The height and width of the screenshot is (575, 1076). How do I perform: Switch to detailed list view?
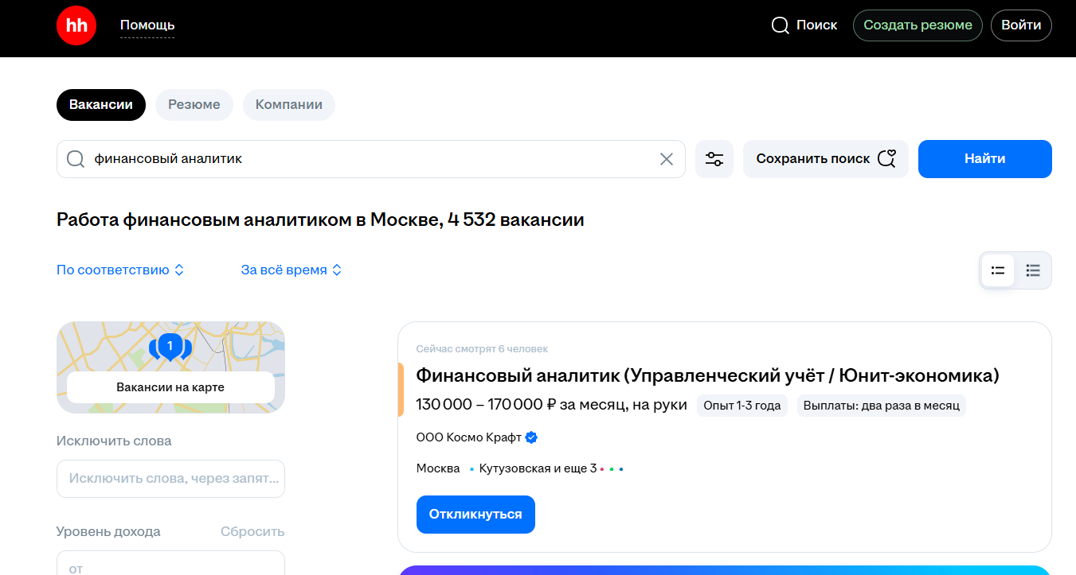998,270
